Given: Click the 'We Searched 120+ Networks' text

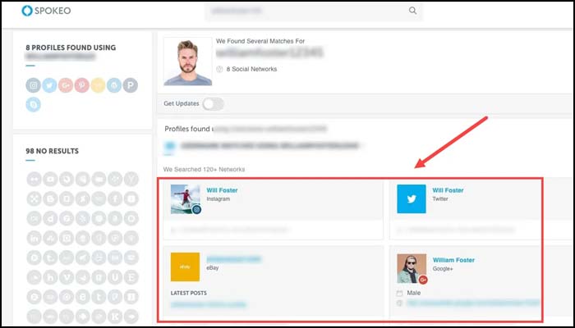Looking at the screenshot, I should (205, 170).
